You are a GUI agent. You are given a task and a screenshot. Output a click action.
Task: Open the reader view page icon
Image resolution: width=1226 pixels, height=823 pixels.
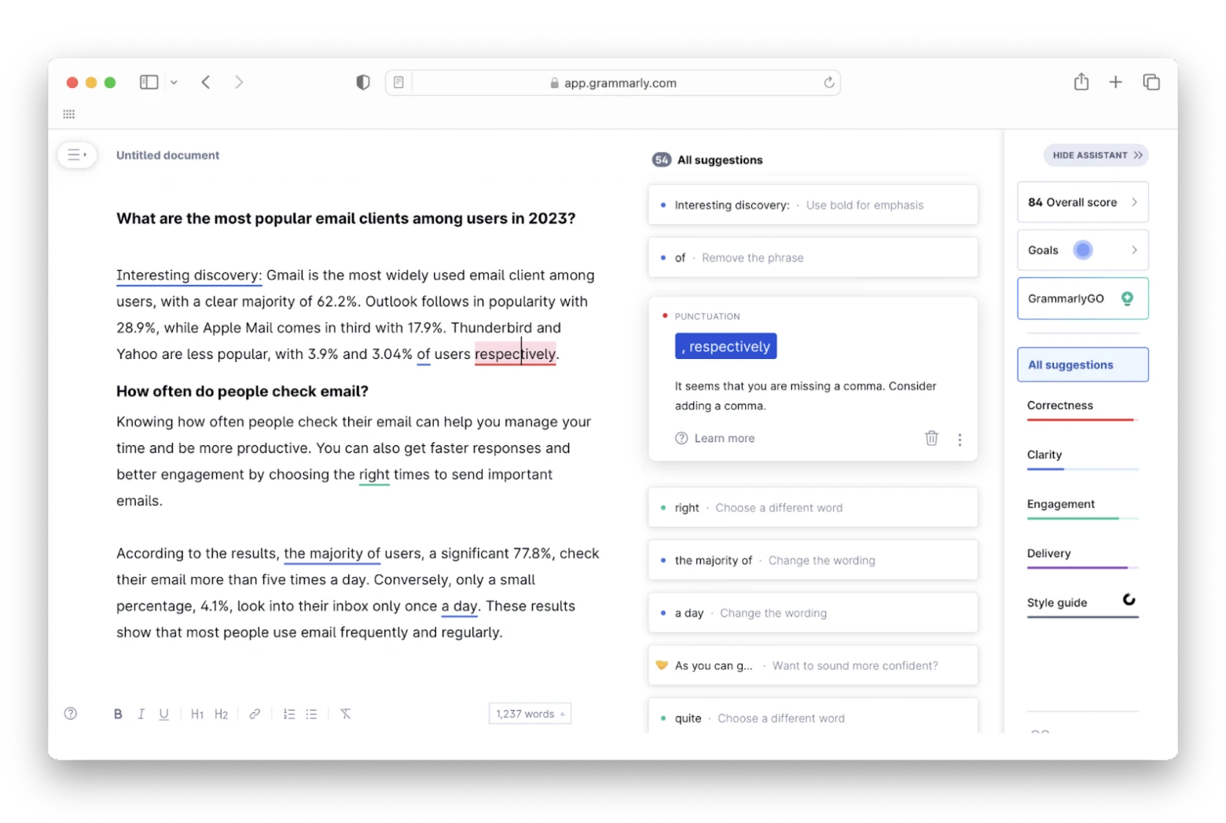[399, 82]
